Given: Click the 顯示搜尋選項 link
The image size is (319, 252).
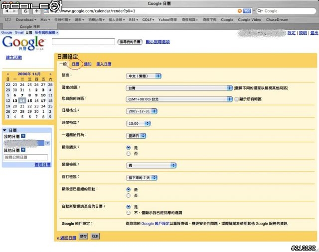Looking at the screenshot, I should (x=158, y=42).
